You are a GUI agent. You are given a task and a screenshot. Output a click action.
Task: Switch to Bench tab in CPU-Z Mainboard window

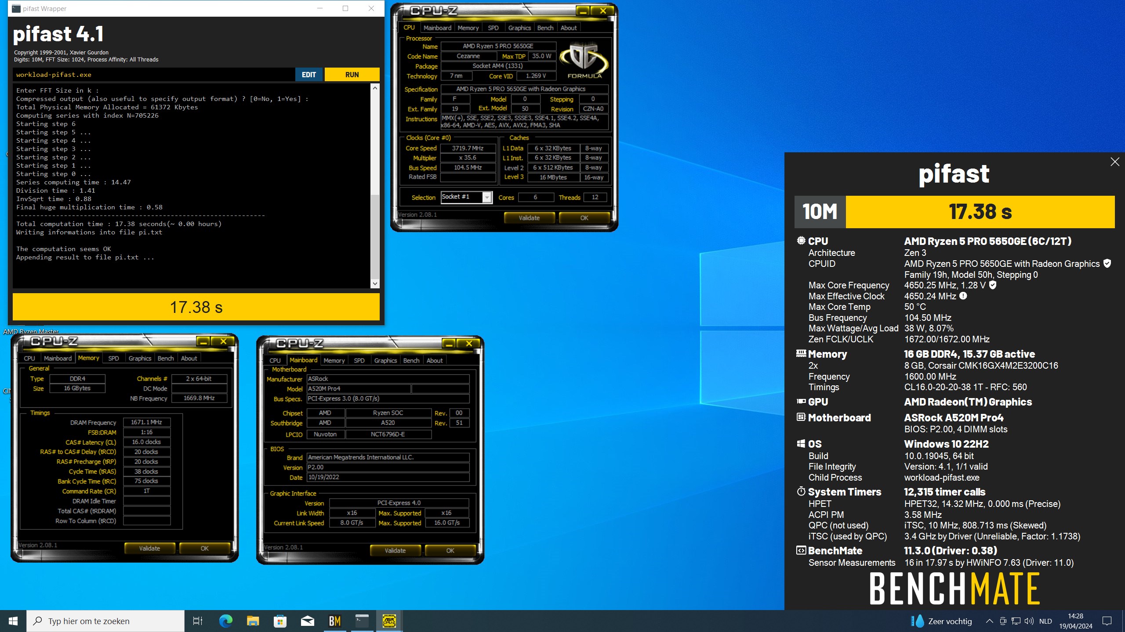[411, 360]
